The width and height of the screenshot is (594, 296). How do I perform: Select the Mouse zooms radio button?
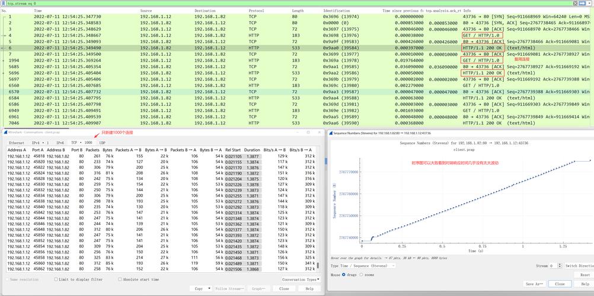click(x=361, y=275)
